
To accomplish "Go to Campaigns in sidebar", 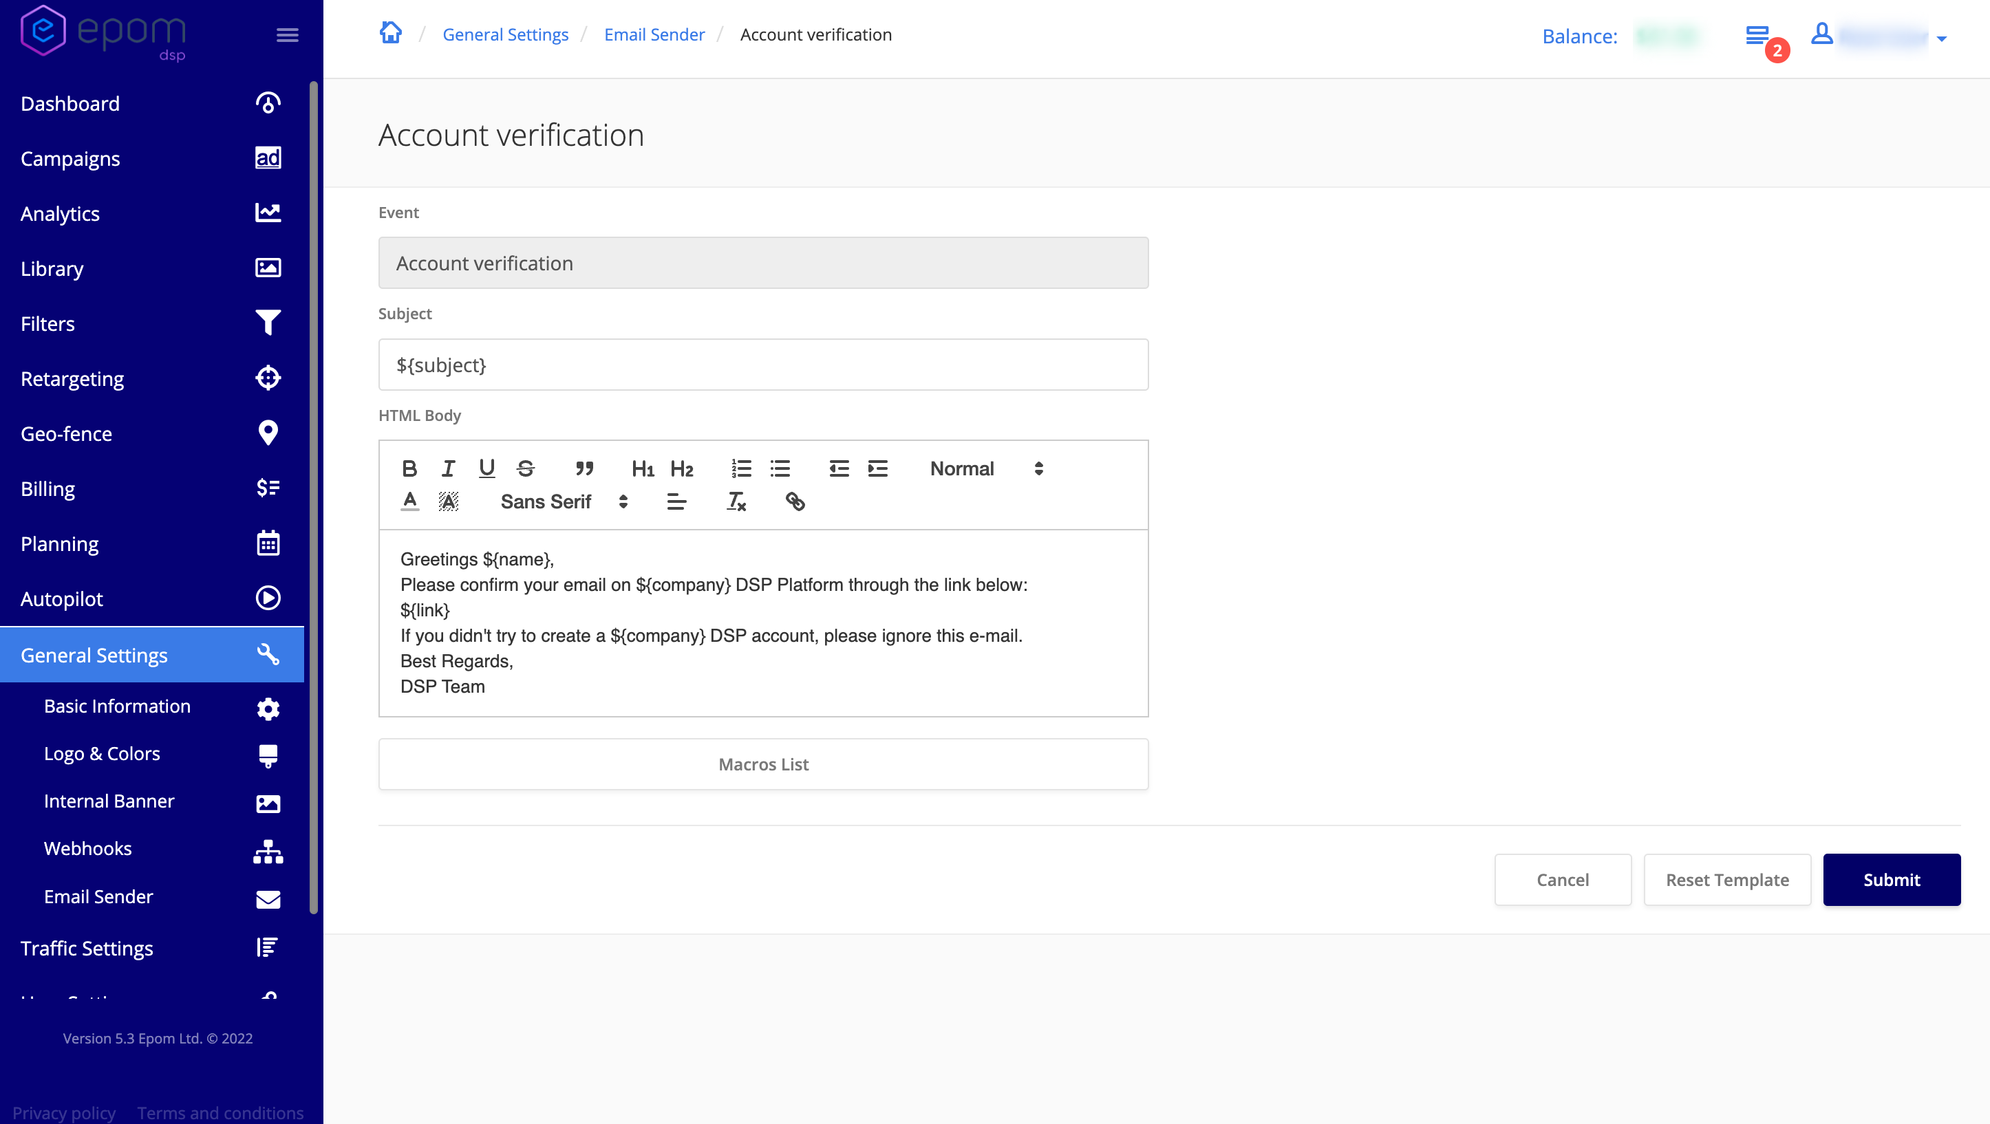I will (70, 158).
